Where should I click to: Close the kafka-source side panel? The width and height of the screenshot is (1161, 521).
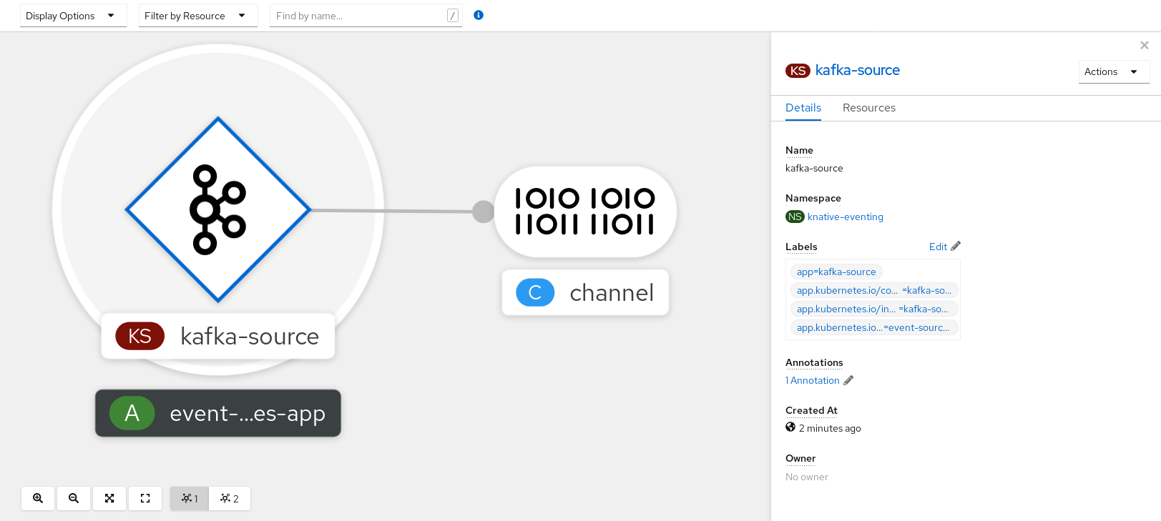(1144, 45)
